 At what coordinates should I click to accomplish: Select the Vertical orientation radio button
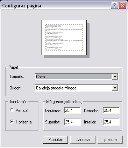(12, 110)
